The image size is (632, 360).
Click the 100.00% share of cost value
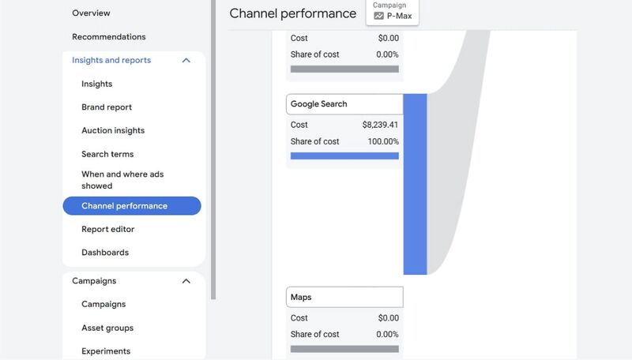[383, 141]
